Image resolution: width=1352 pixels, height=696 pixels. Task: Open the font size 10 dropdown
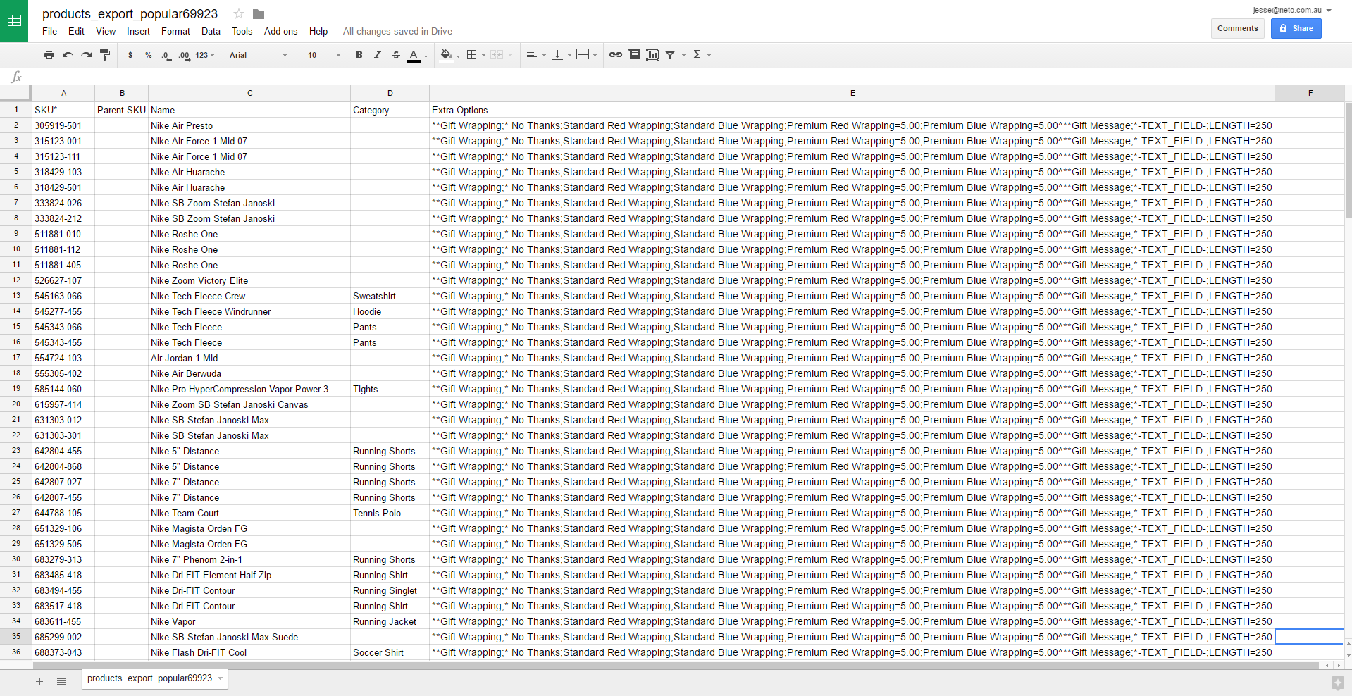[323, 55]
